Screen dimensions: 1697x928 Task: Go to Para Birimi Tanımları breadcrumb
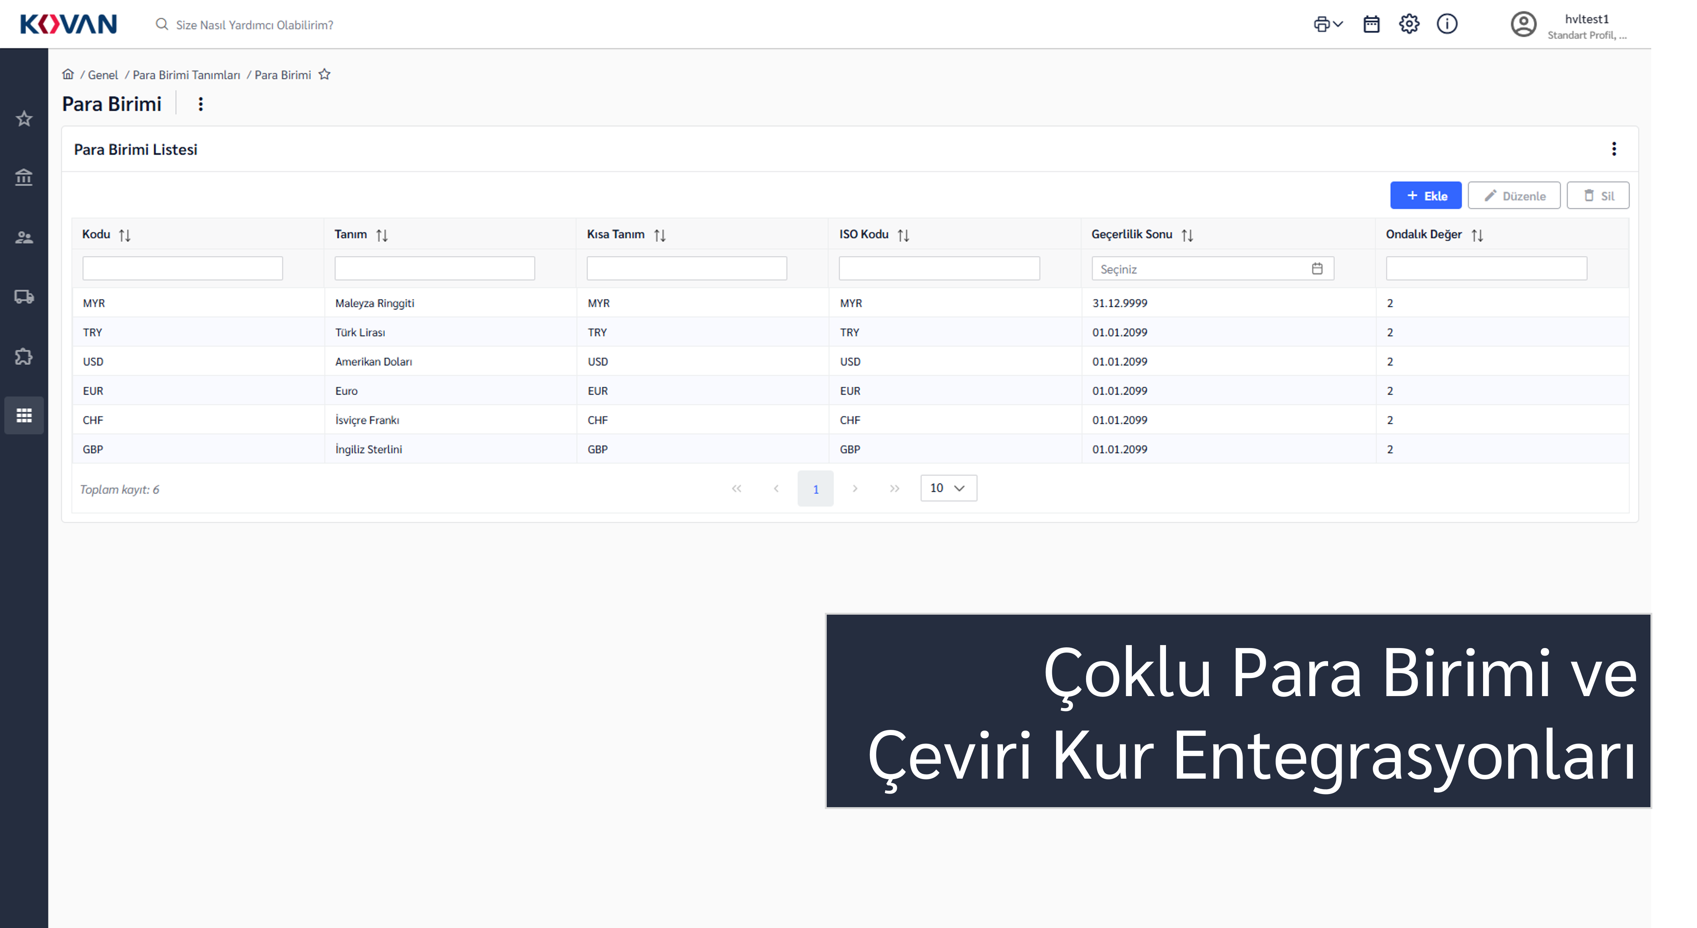187,75
